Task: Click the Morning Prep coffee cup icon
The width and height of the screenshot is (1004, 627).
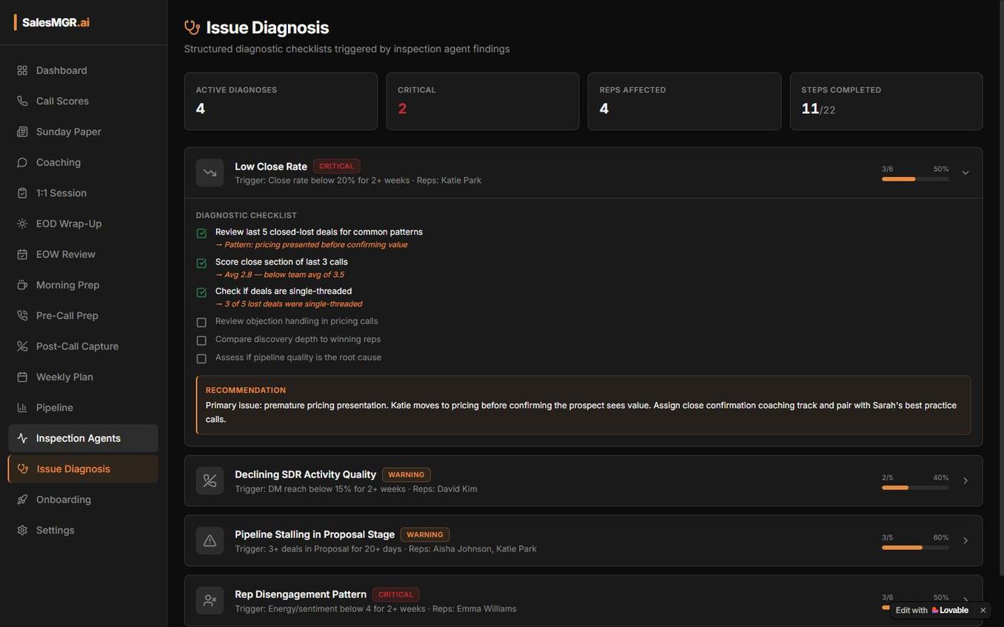Action: coord(22,285)
